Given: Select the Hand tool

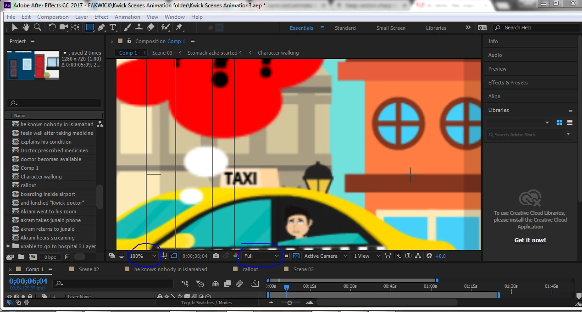Looking at the screenshot, I should pyautogui.click(x=27, y=28).
